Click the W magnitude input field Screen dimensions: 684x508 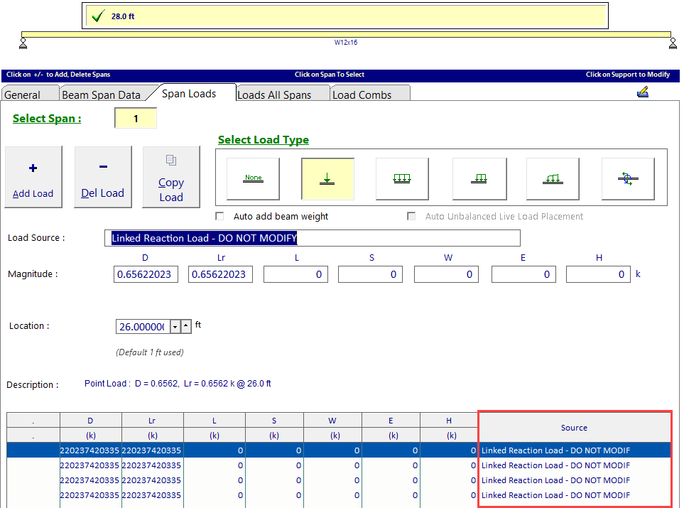pos(446,274)
